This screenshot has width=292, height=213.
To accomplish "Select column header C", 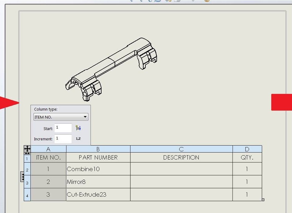I will click(181, 149).
